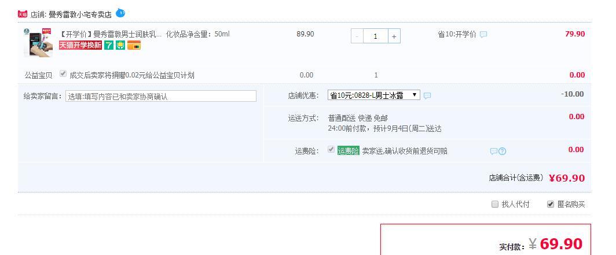This screenshot has width=616, height=255.
Task: Open the product thumbnail image
Action: tap(38, 43)
